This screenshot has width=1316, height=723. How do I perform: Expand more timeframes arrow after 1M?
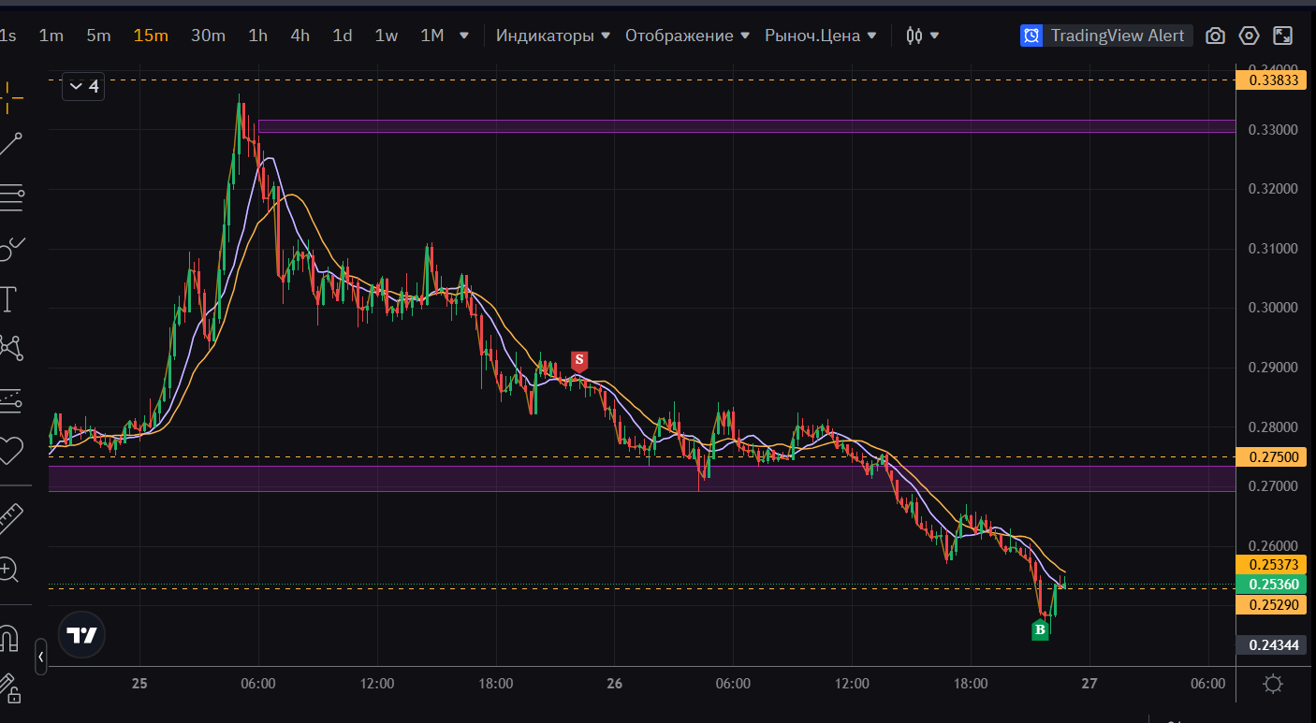pos(464,36)
